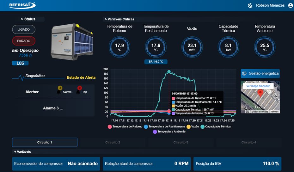Click the Alarme bell icon
This screenshot has height=172, width=294.
(x=59, y=92)
